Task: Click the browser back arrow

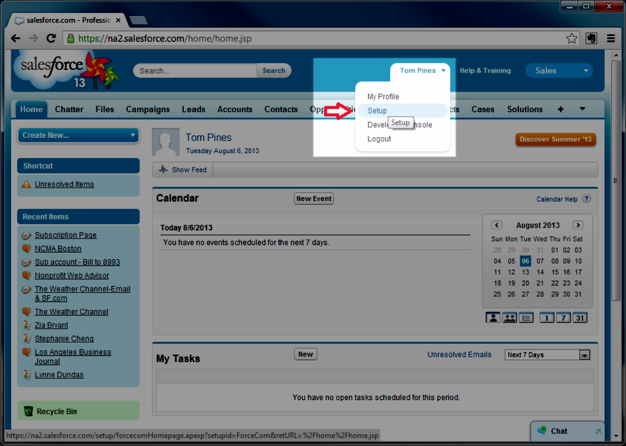Action: (x=15, y=38)
